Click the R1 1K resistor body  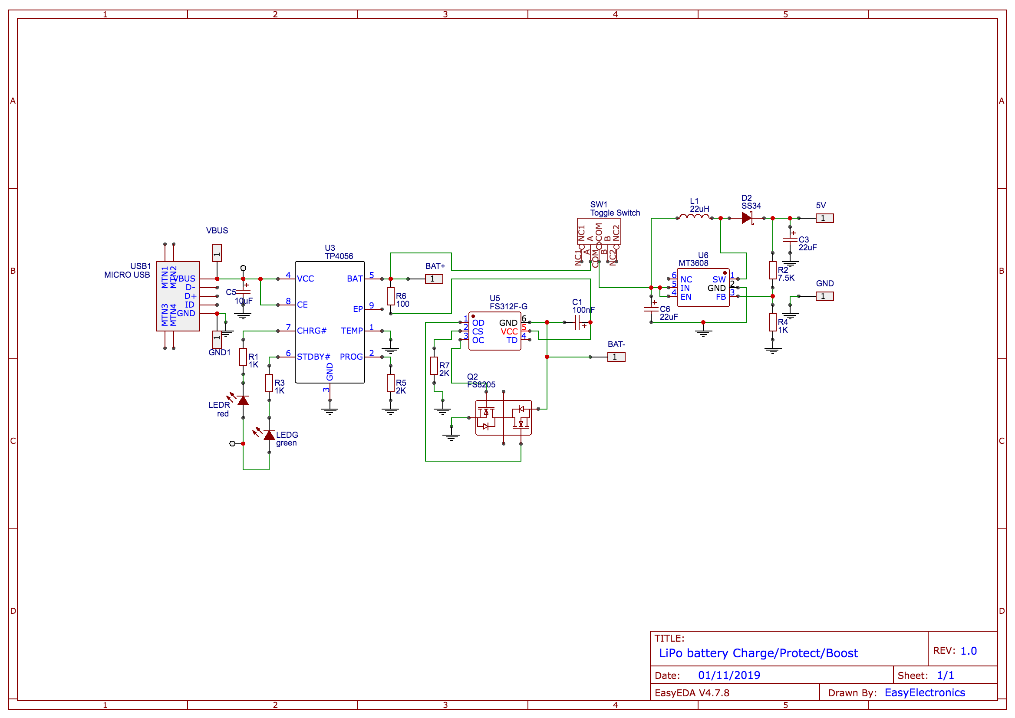pos(243,357)
